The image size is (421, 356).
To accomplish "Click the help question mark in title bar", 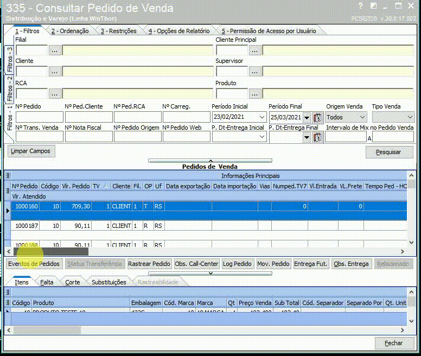I will point(361,6).
